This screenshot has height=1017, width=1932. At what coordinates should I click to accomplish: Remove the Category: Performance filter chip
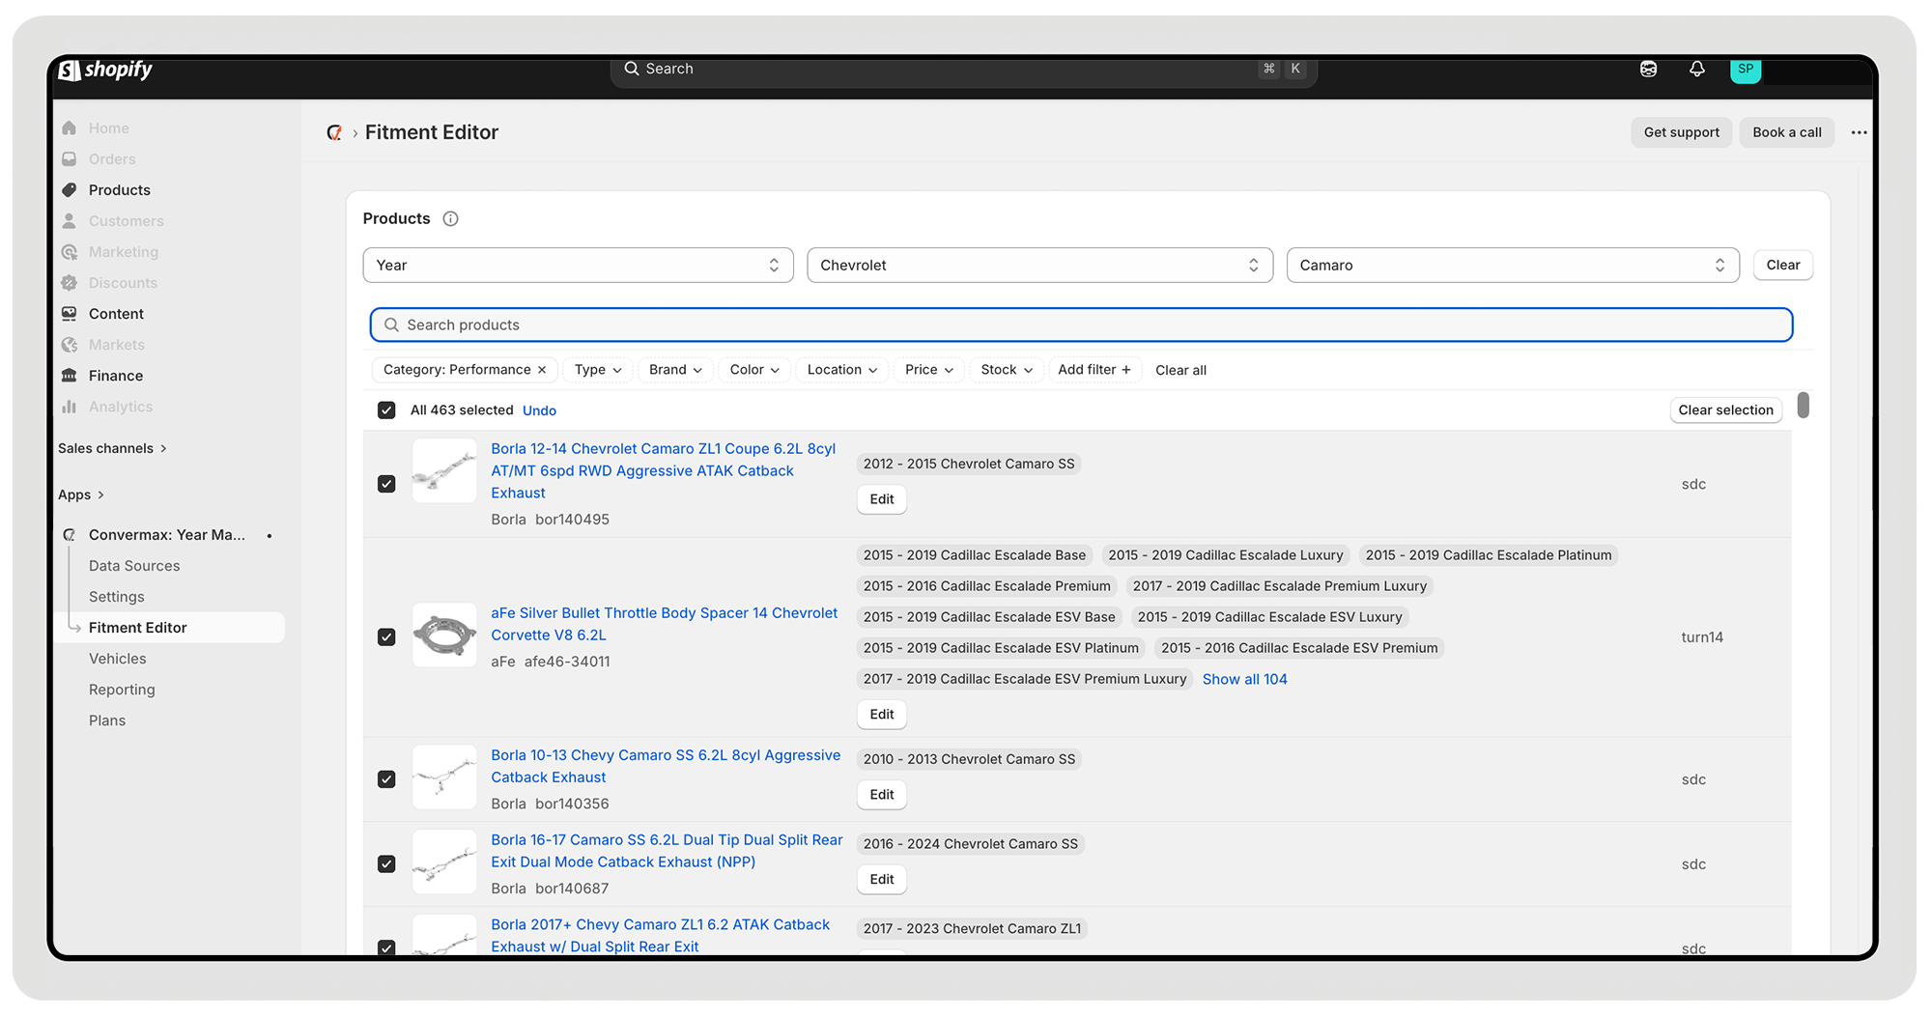[x=542, y=370]
